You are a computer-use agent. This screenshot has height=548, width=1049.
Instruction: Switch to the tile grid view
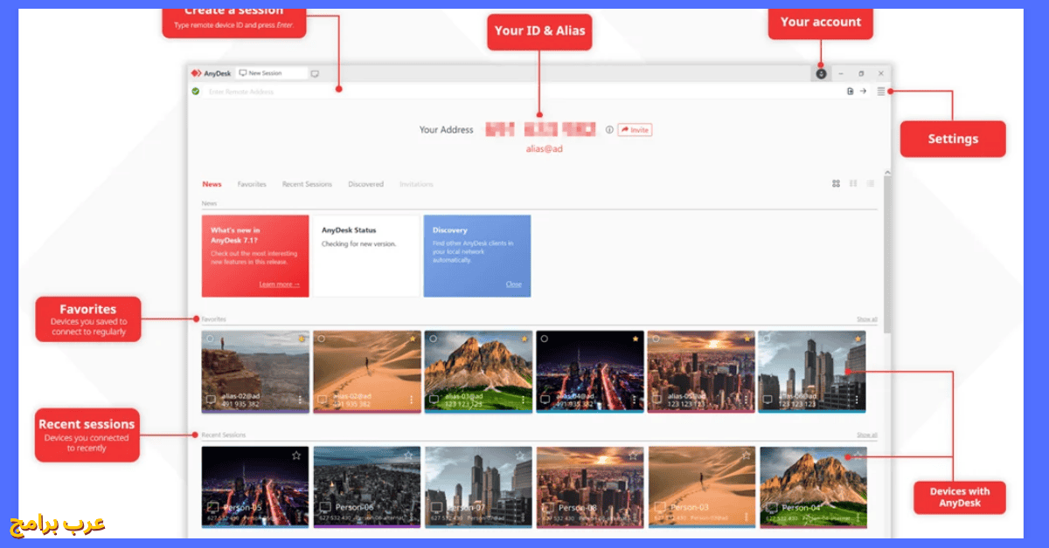pyautogui.click(x=836, y=183)
